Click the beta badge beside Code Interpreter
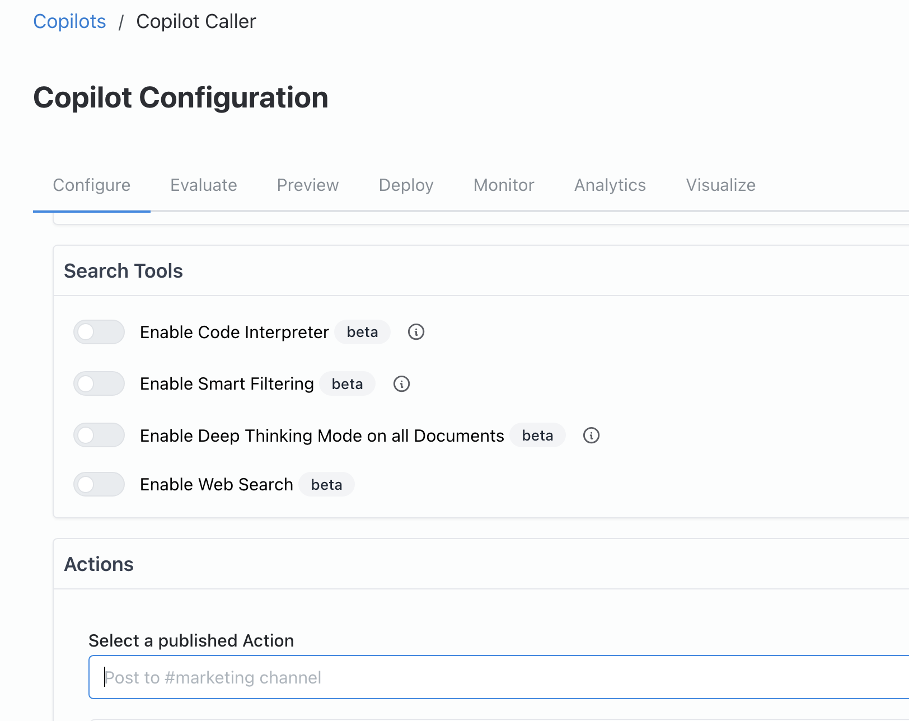The image size is (909, 721). click(362, 331)
